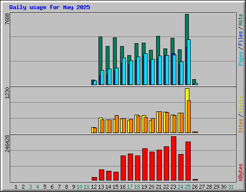Click day label 12 on the axis
This screenshot has width=246, height=192.
94,187
